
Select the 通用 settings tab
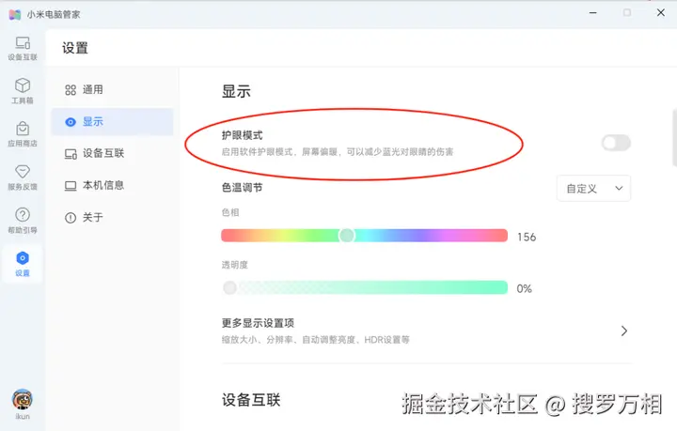pos(112,89)
